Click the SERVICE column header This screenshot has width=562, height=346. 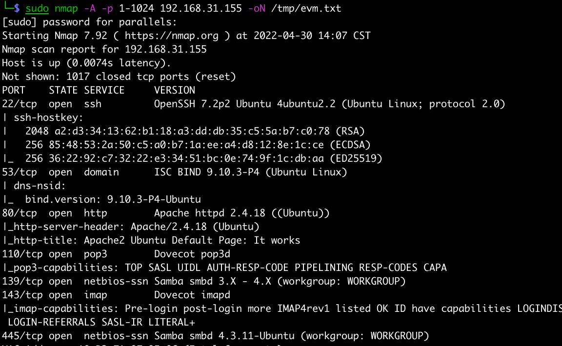[104, 90]
